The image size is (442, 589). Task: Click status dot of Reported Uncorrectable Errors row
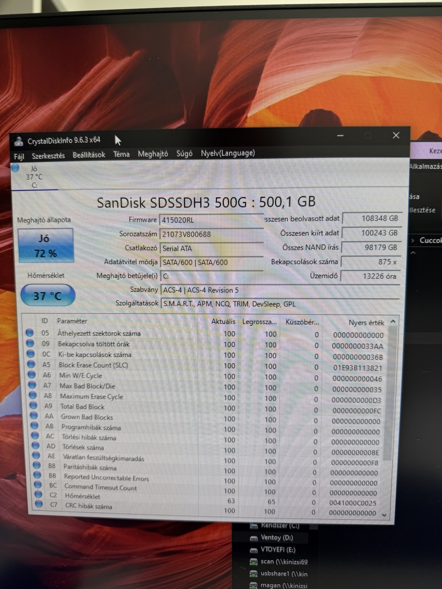coord(37,475)
